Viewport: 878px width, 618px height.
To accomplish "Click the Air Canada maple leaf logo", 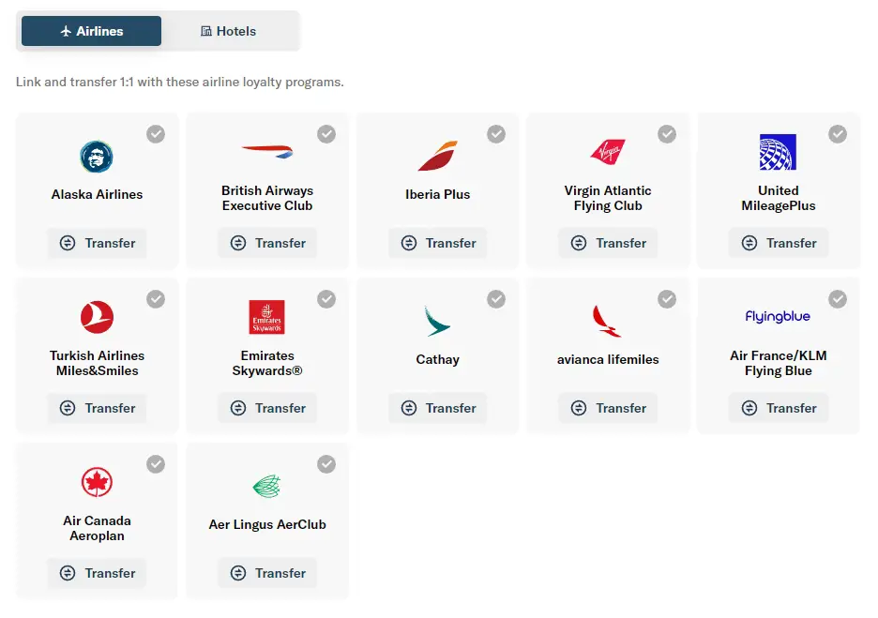I will (x=97, y=482).
